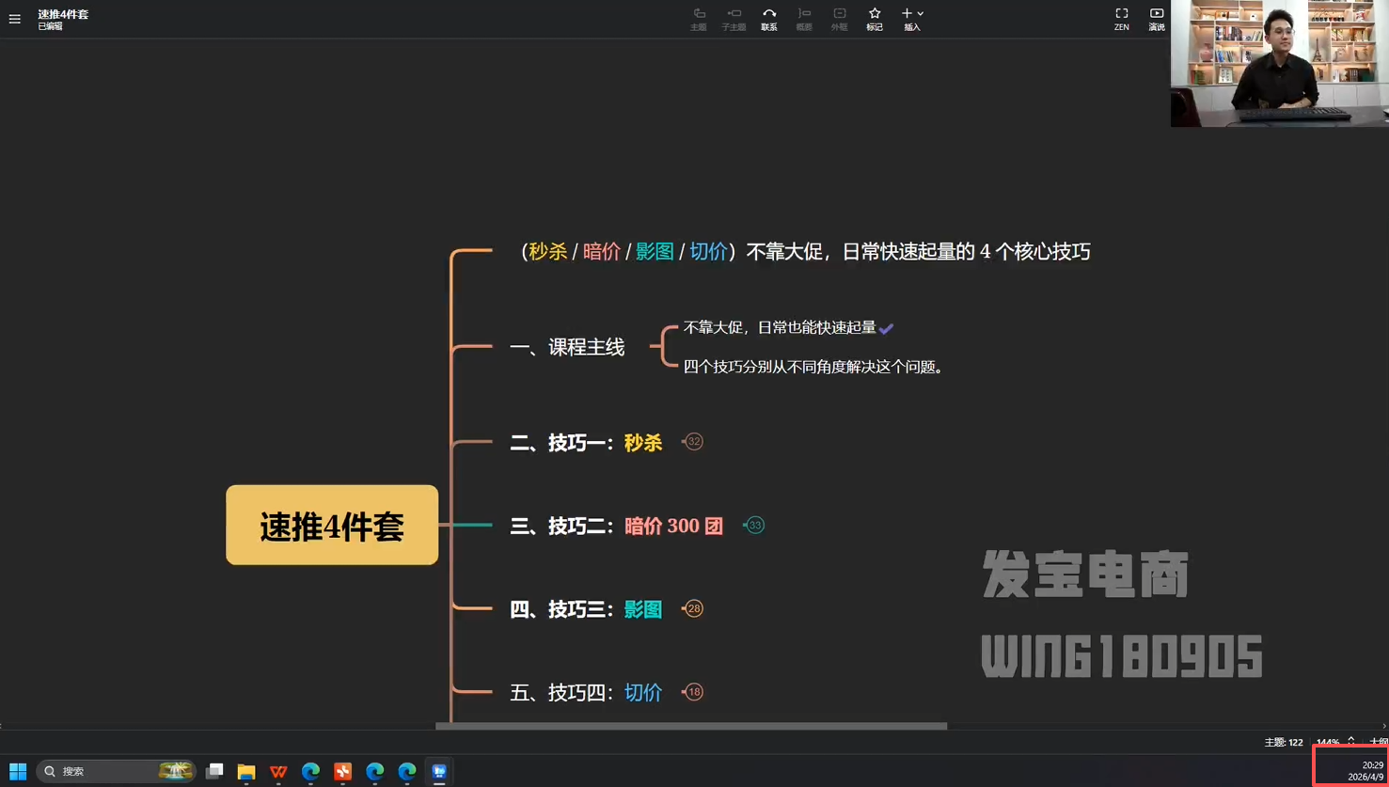Open the 插入 insert dropdown
Viewport: 1389px width, 787px height.
click(x=911, y=18)
